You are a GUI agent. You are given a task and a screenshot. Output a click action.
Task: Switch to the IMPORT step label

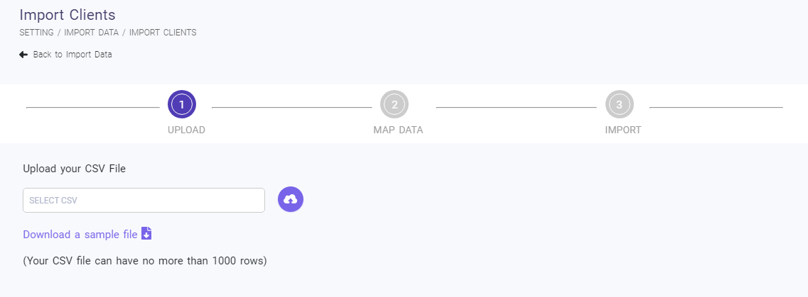623,130
